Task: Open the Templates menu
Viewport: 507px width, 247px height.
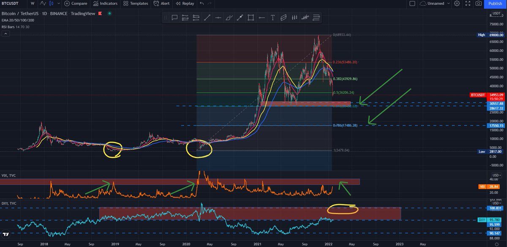Action: 136,3
